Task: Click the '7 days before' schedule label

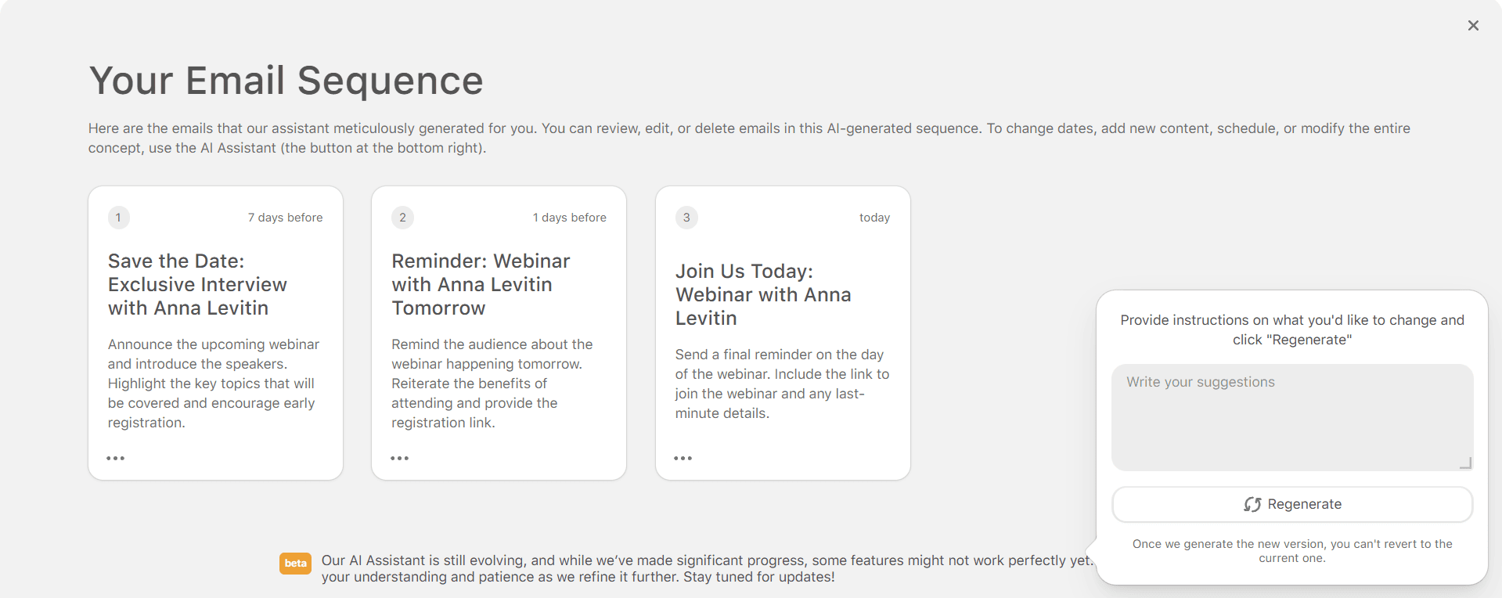Action: [x=285, y=218]
